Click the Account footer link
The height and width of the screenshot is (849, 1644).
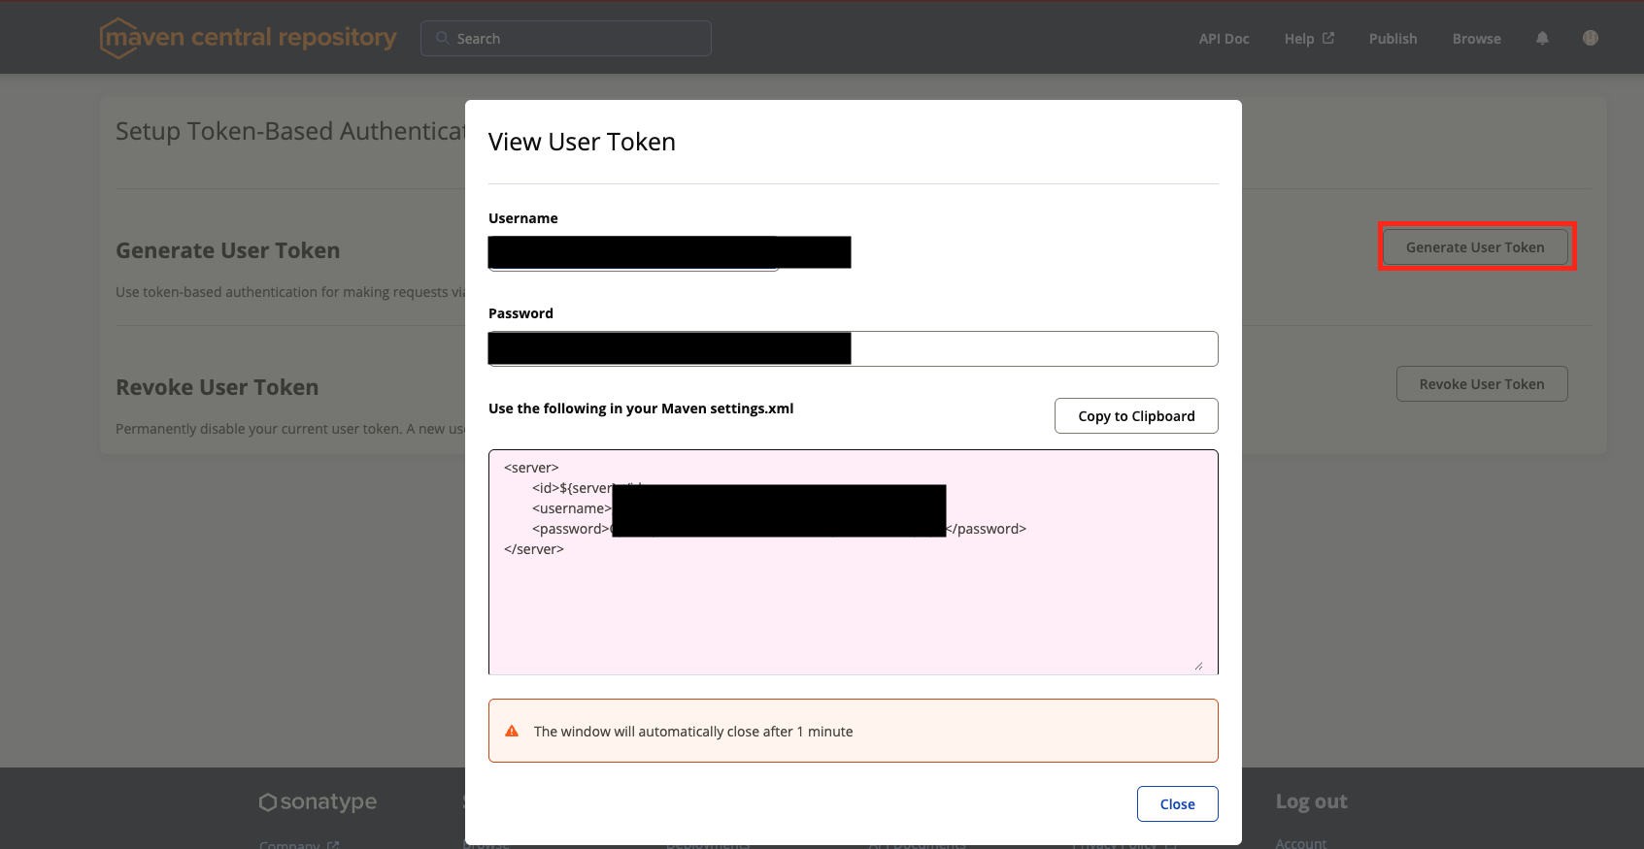coord(1300,843)
